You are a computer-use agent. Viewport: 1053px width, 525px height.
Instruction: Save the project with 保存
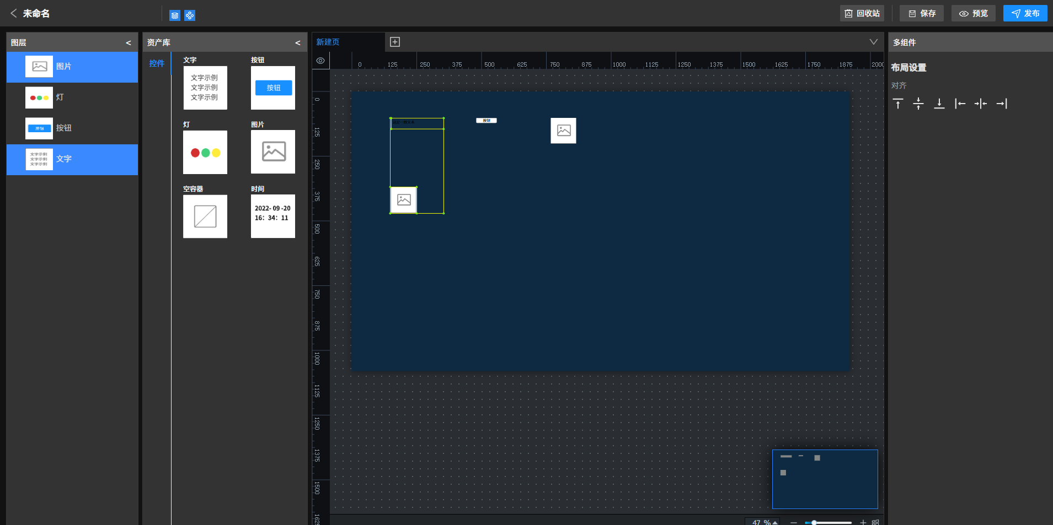click(922, 13)
